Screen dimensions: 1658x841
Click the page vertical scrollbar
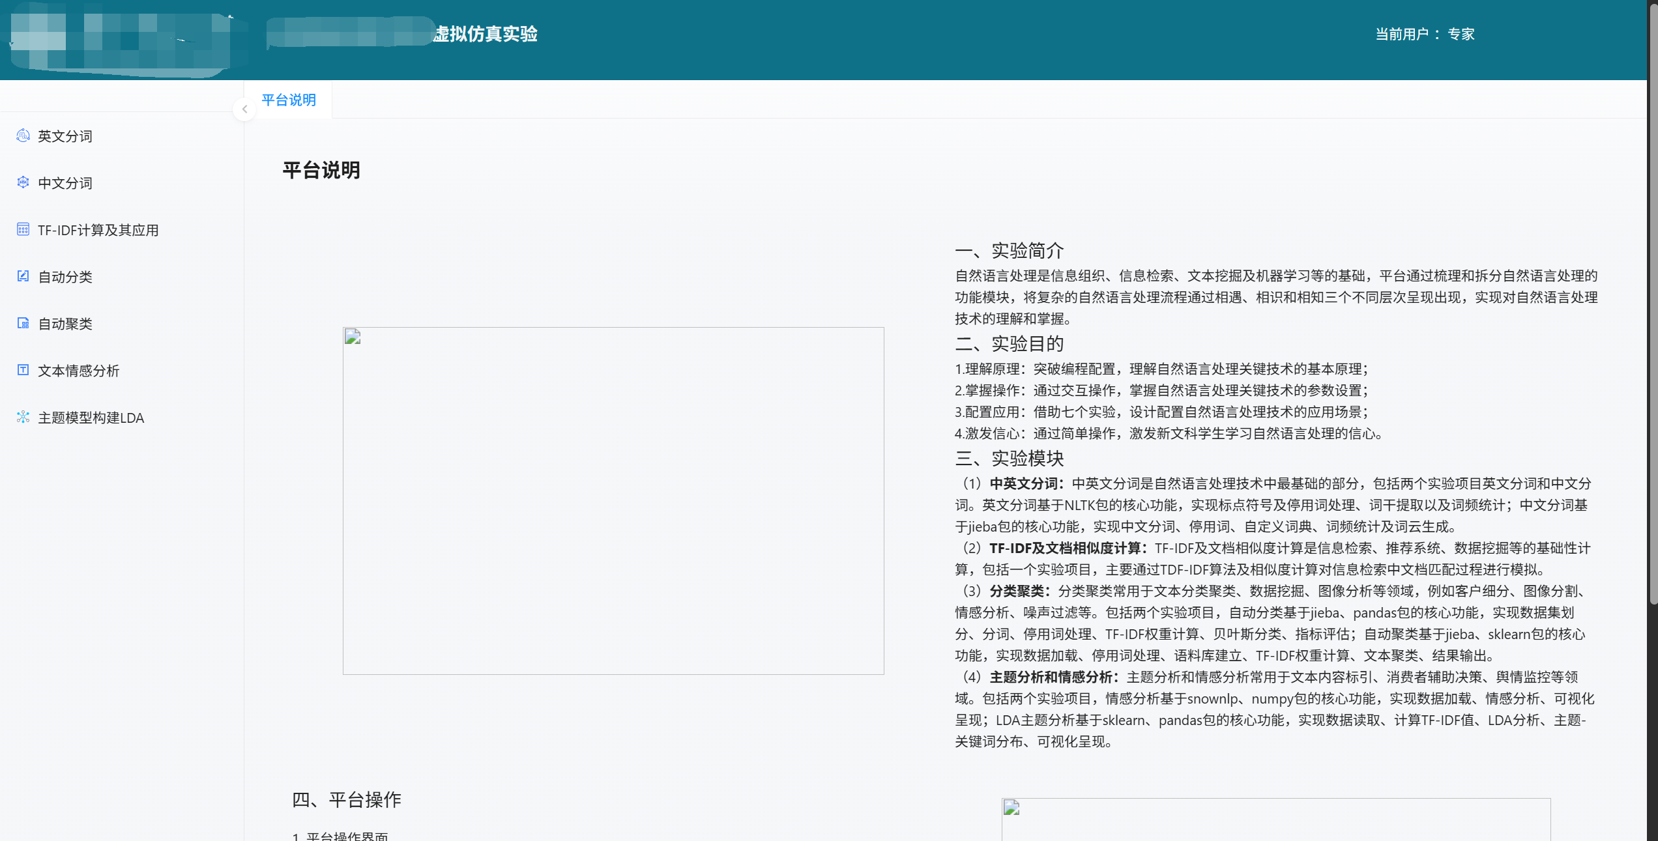pos(1653,303)
